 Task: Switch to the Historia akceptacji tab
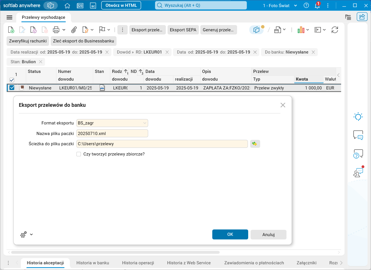pyautogui.click(x=45, y=263)
